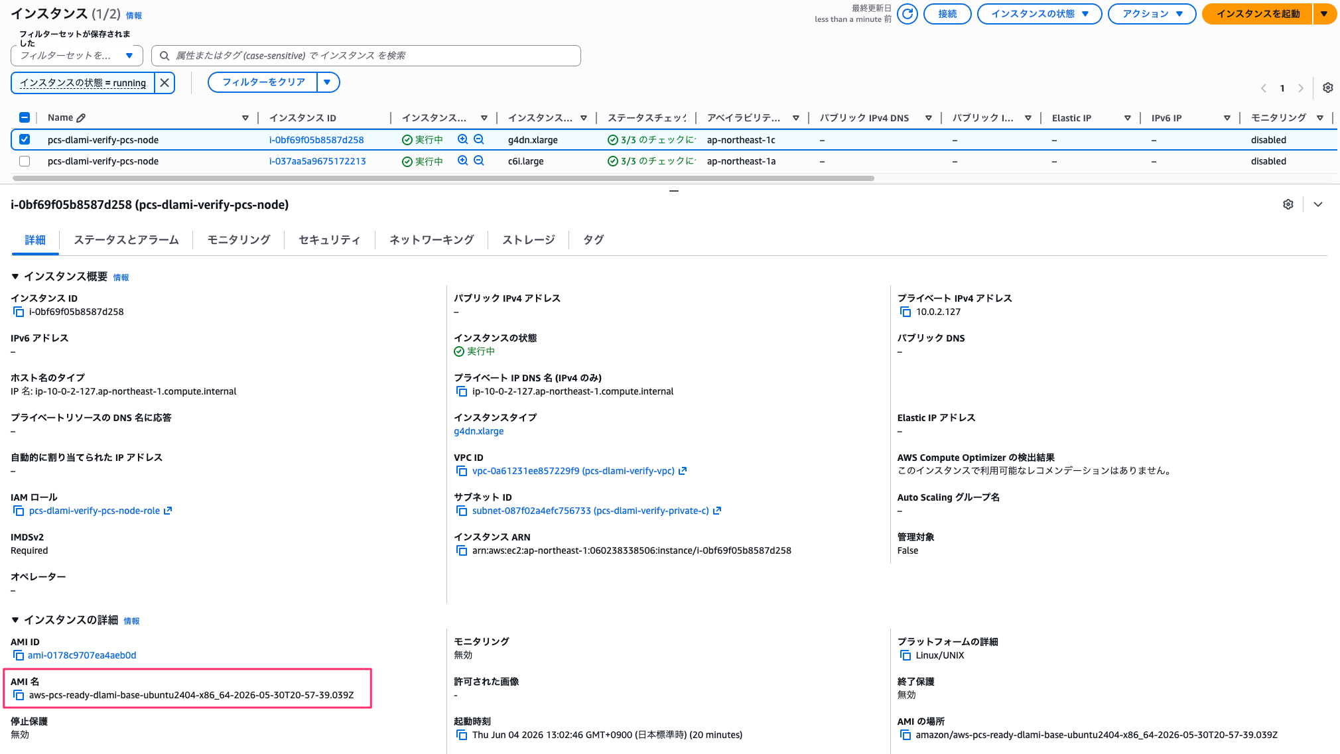Click the Clear filters button
This screenshot has width=1340, height=754.
[x=263, y=82]
